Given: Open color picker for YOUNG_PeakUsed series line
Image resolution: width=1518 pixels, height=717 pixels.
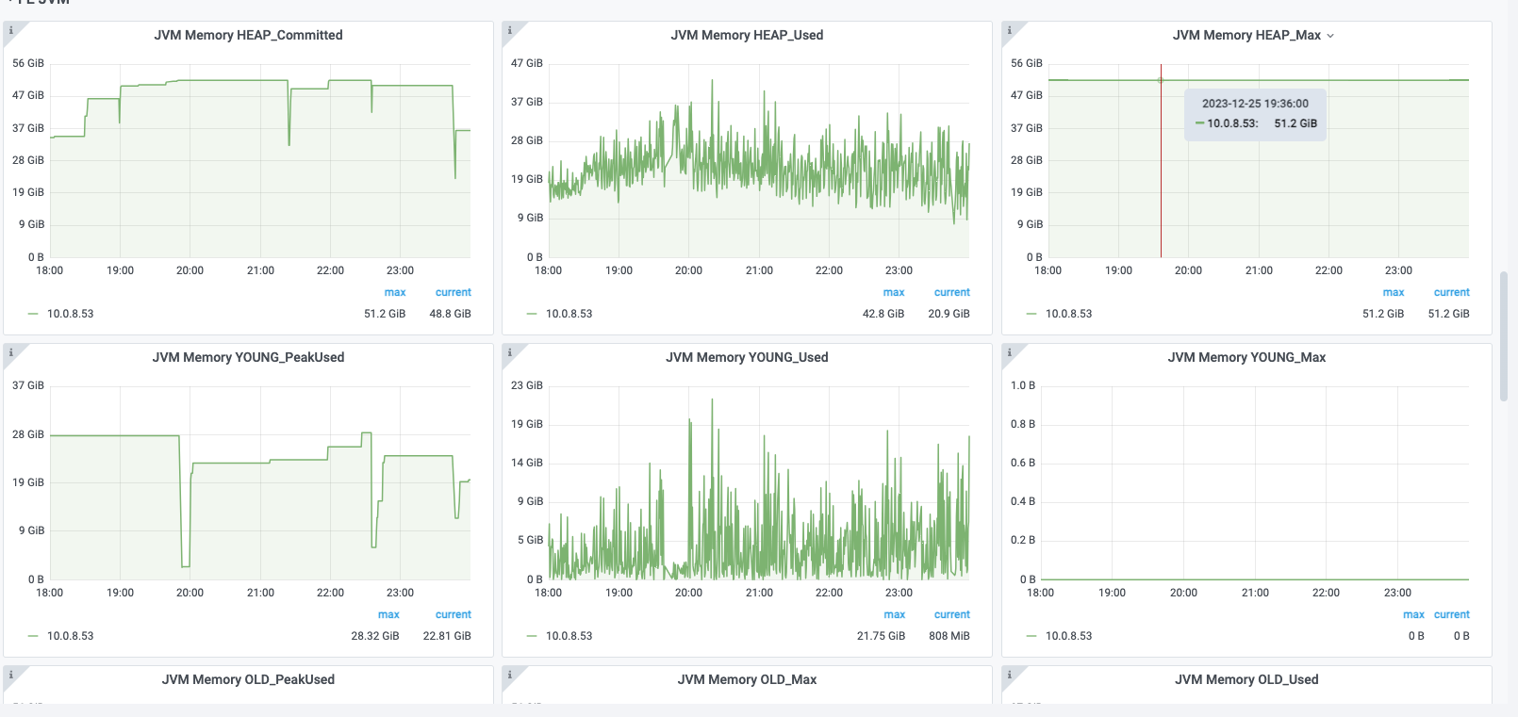Looking at the screenshot, I should 33,636.
